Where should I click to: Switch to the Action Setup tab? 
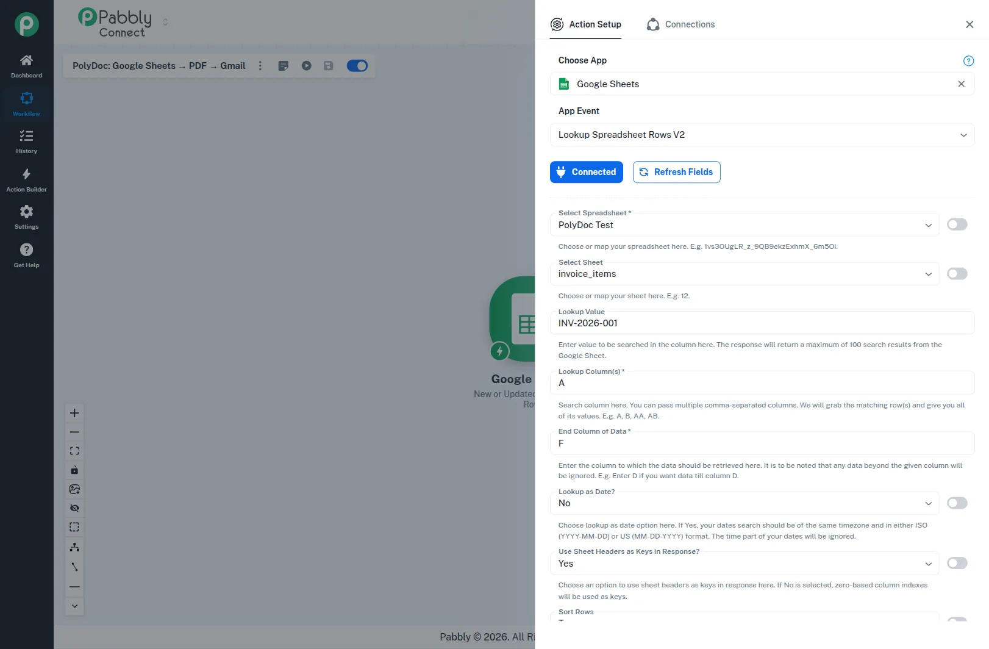585,24
